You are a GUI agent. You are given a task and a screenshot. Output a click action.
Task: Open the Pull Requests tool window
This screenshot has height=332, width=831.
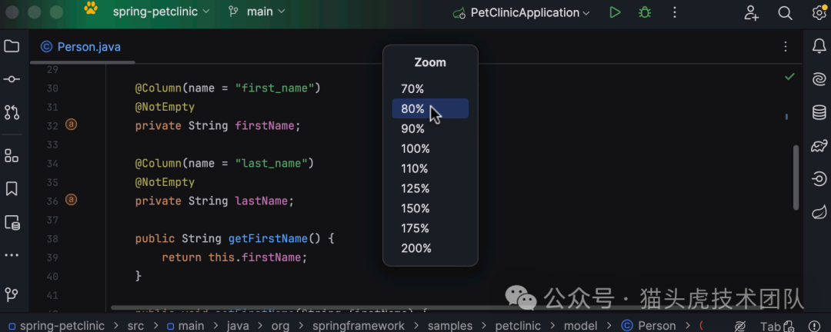(x=12, y=112)
